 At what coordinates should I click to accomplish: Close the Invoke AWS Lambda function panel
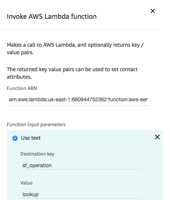tap(153, 11)
